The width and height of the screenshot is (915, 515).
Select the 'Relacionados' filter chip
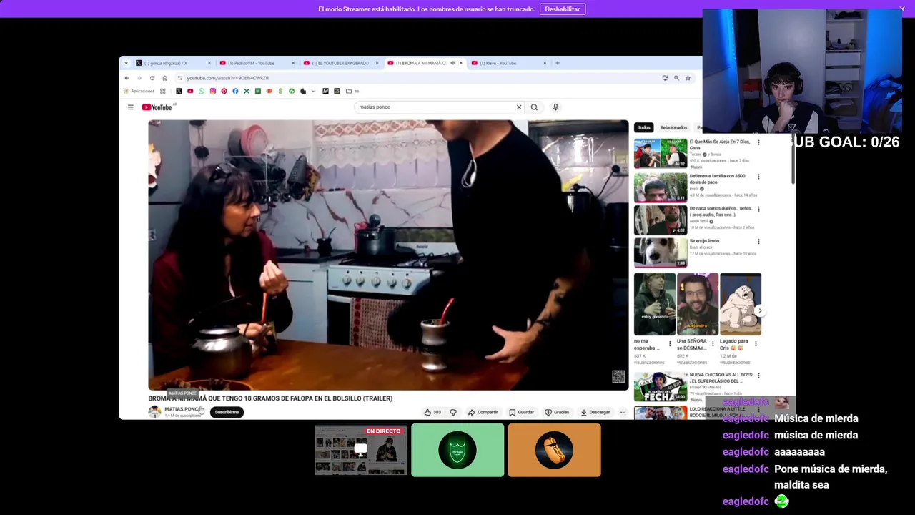tap(673, 127)
